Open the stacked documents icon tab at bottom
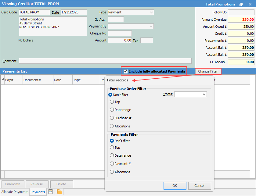The width and height of the screenshot is (256, 196). coord(59,192)
